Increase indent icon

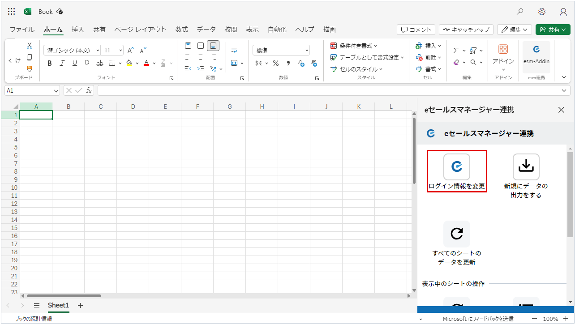click(x=201, y=69)
